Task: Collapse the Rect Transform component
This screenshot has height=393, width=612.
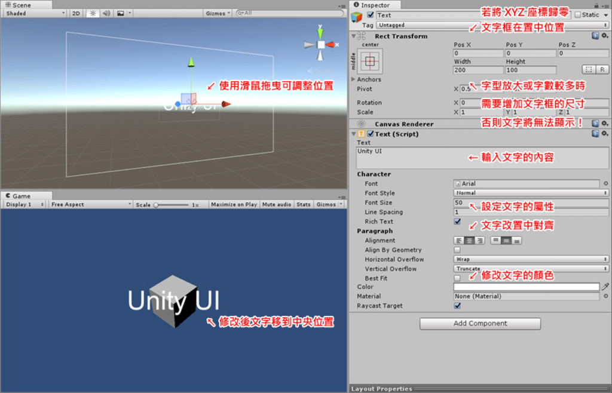Action: [353, 36]
